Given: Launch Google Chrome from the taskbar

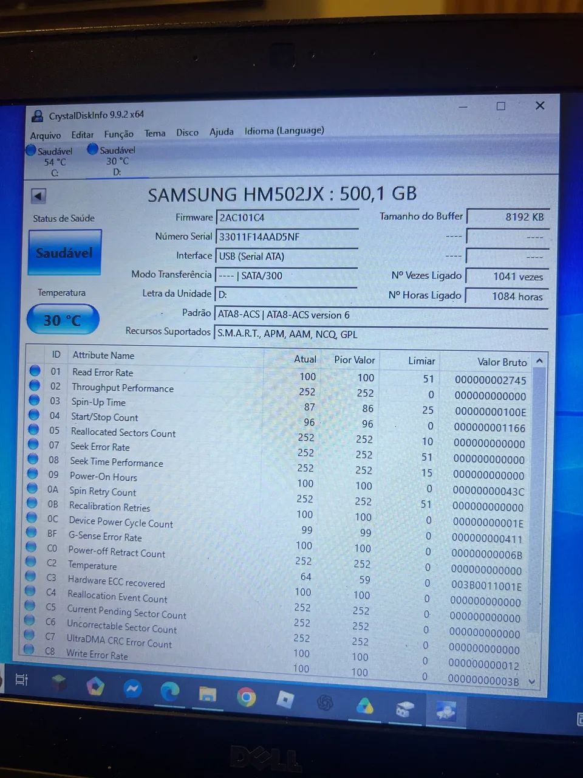Looking at the screenshot, I should click(246, 697).
